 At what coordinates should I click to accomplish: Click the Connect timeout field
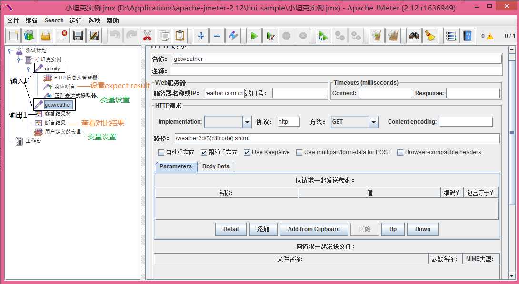point(385,93)
